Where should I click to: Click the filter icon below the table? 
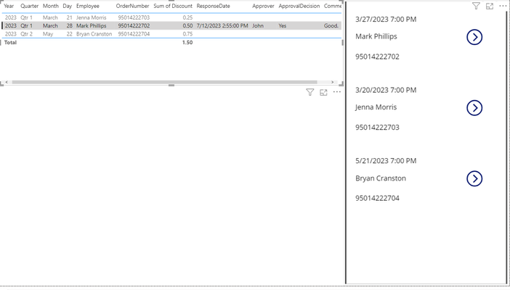coord(310,92)
